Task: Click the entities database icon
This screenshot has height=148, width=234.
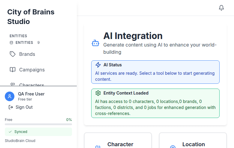Action: point(11,43)
